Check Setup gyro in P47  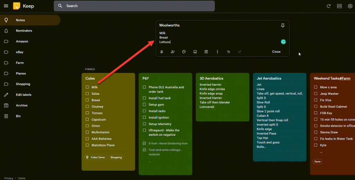144,104
